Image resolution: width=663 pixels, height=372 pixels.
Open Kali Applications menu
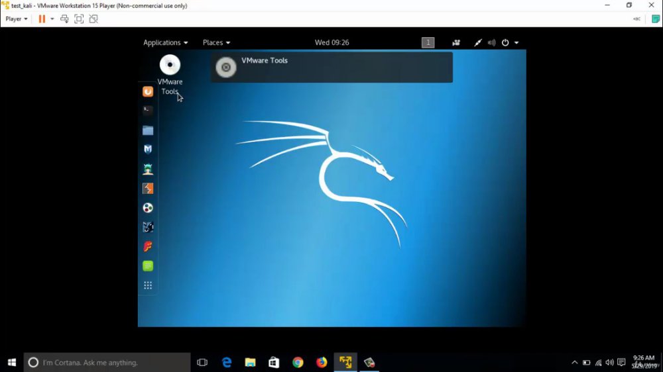(x=165, y=42)
